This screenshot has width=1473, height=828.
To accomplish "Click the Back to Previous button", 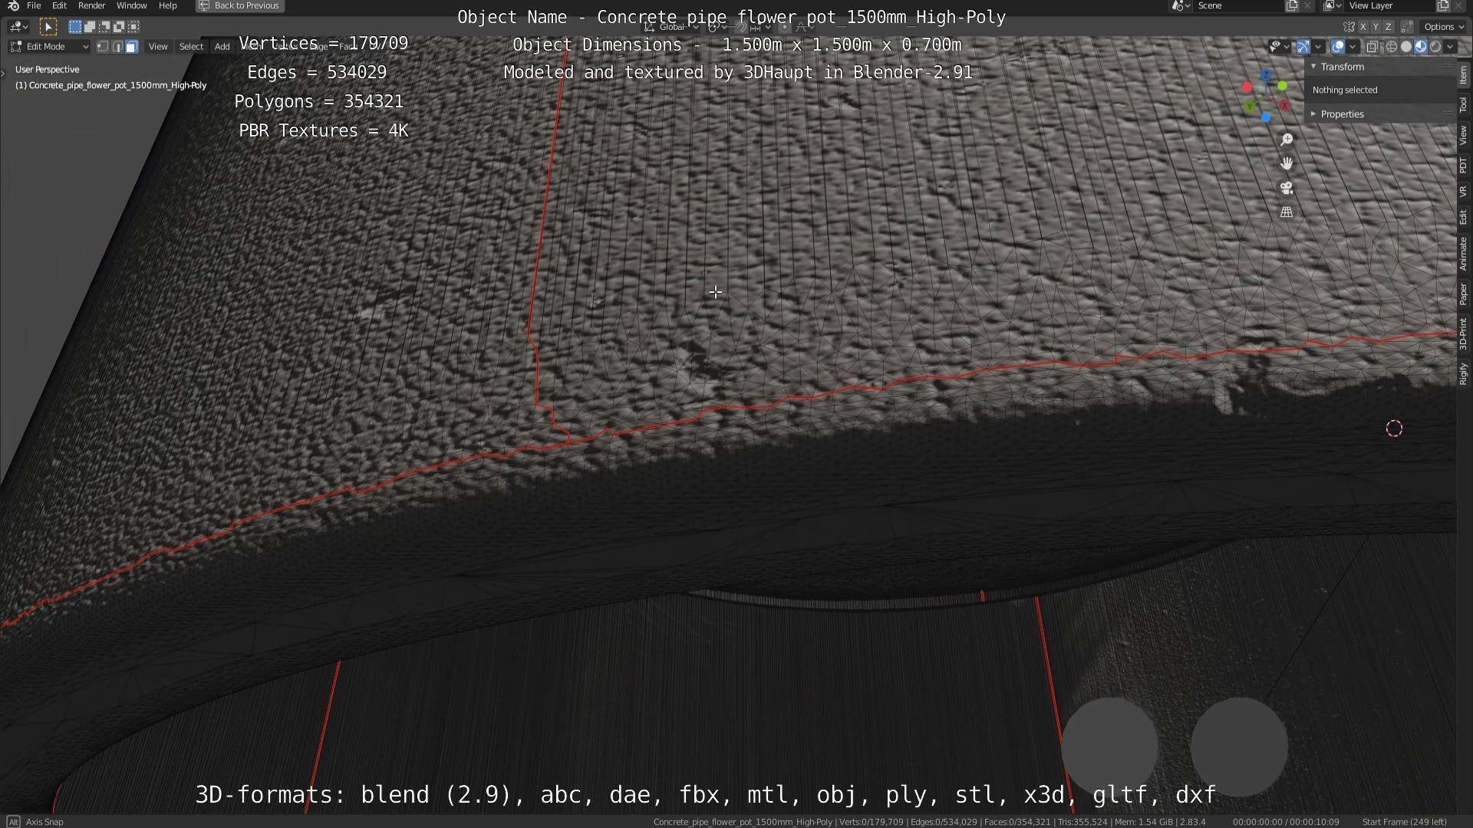I will click(239, 5).
